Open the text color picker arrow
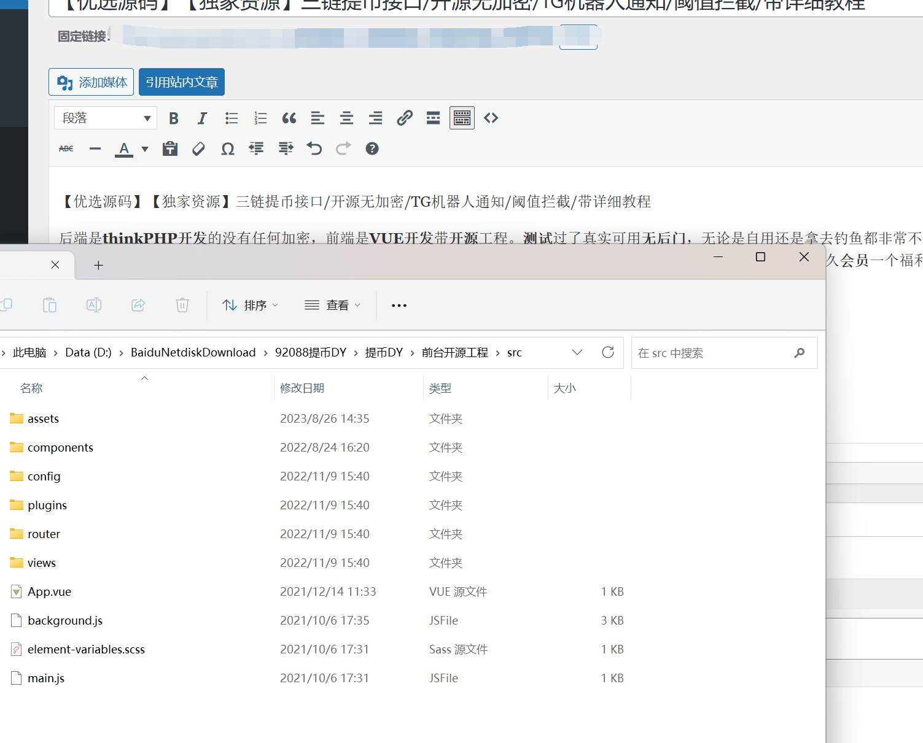 pyautogui.click(x=145, y=148)
